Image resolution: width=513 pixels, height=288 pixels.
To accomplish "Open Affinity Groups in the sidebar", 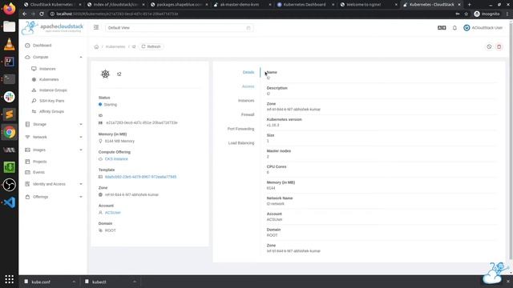I will 51,111.
